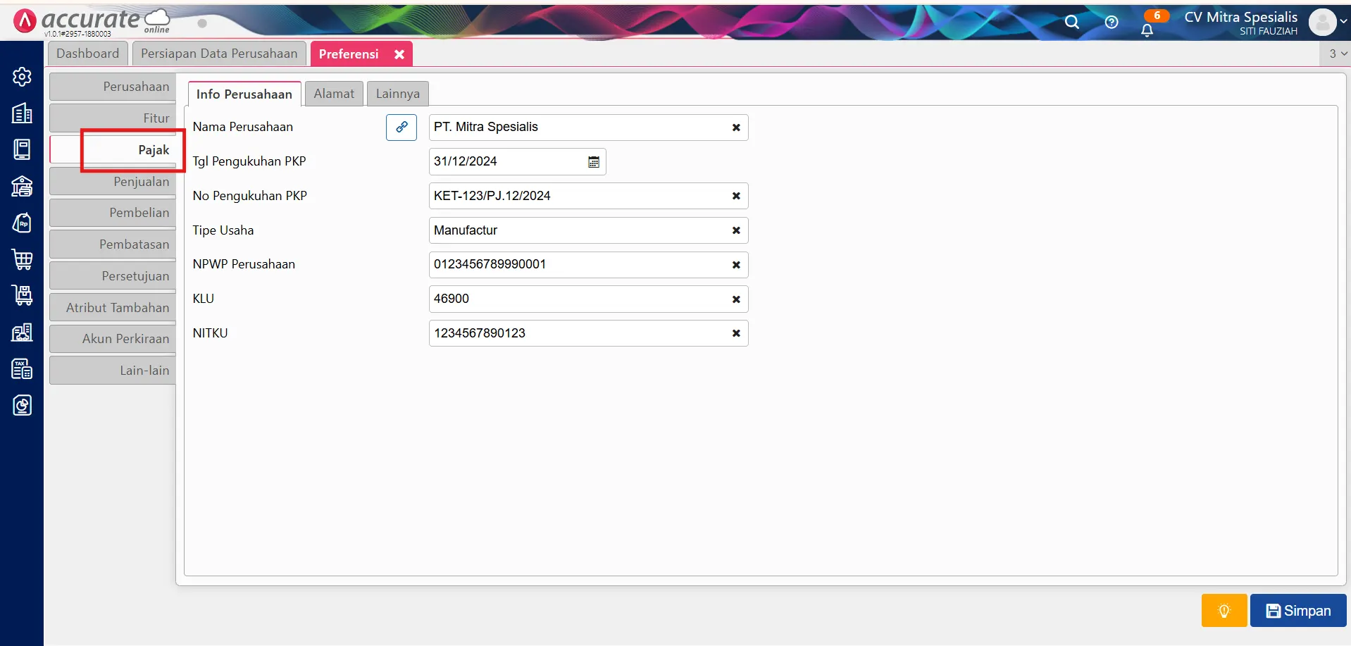This screenshot has width=1351, height=646.
Task: Open the settings gear in sidebar
Action: tap(22, 77)
